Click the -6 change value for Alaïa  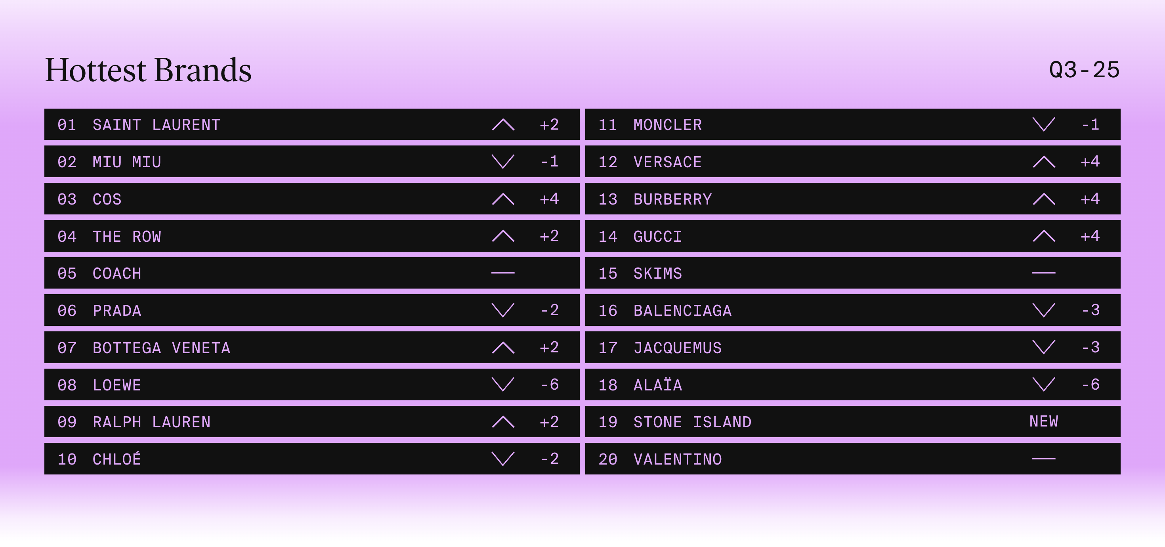click(x=1091, y=384)
